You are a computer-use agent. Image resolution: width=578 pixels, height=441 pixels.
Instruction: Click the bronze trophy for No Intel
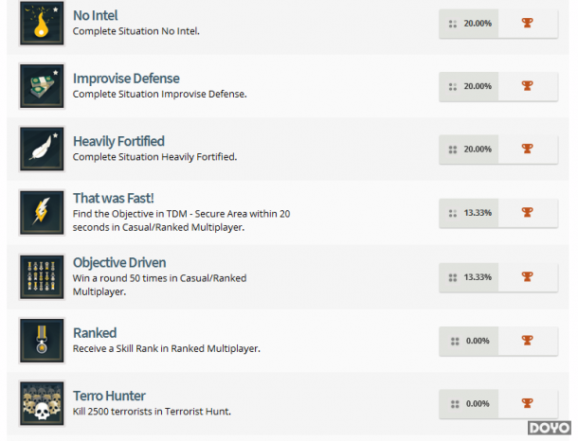click(x=527, y=23)
